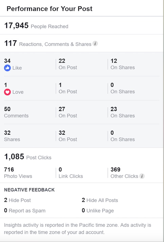
Task: Click the 716 Photo Views stat
Action: pyautogui.click(x=9, y=170)
